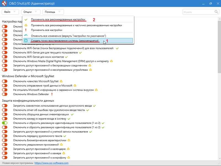Click yellow triangle beside несопряженным устройствам
This screenshot has width=221, height=166.
point(91,70)
